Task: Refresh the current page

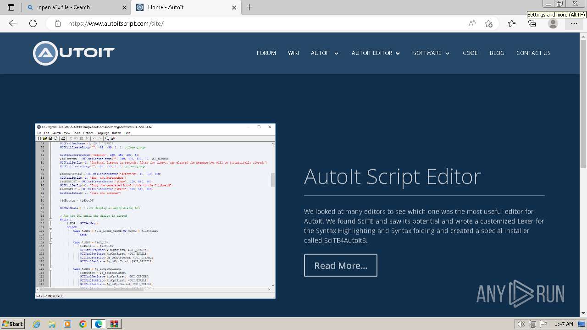Action: [33, 23]
